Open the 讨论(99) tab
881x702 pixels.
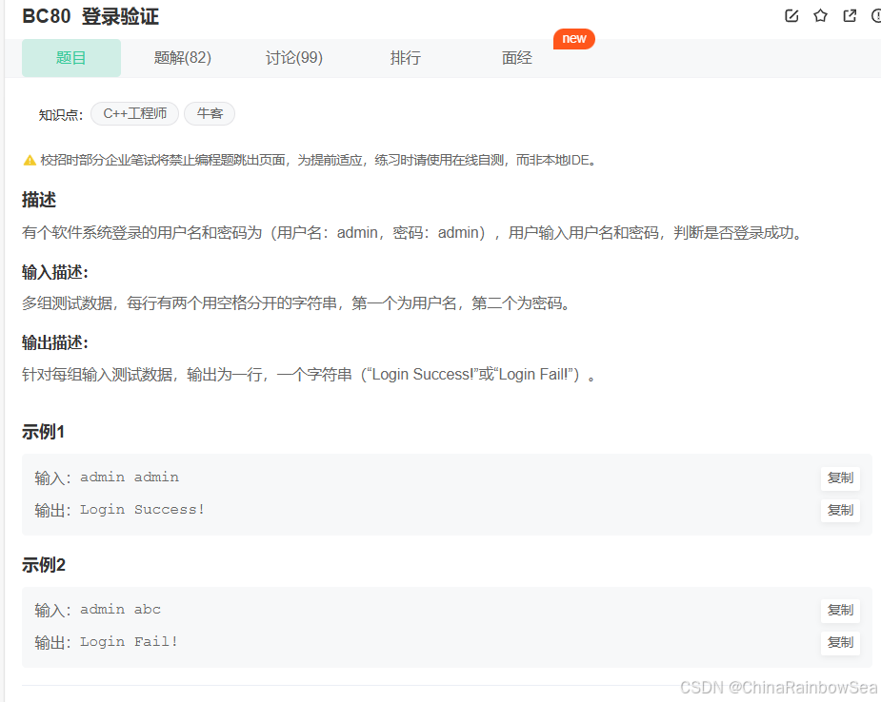(294, 58)
